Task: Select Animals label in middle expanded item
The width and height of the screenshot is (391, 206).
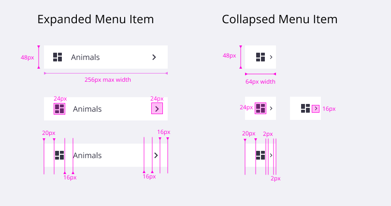Action: 87,109
